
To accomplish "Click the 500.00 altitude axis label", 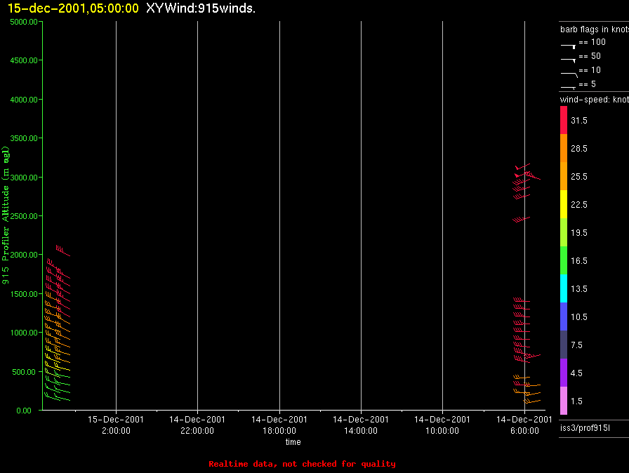I will (x=24, y=371).
